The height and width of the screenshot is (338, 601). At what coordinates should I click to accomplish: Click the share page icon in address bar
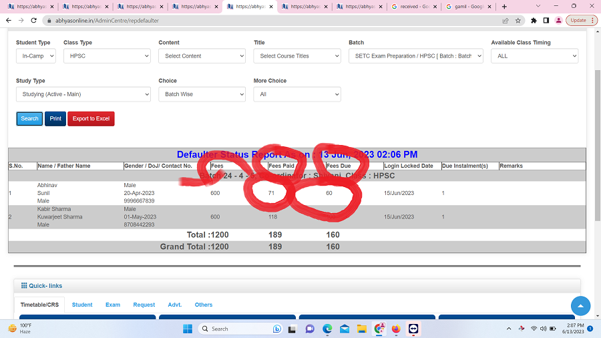point(506,20)
